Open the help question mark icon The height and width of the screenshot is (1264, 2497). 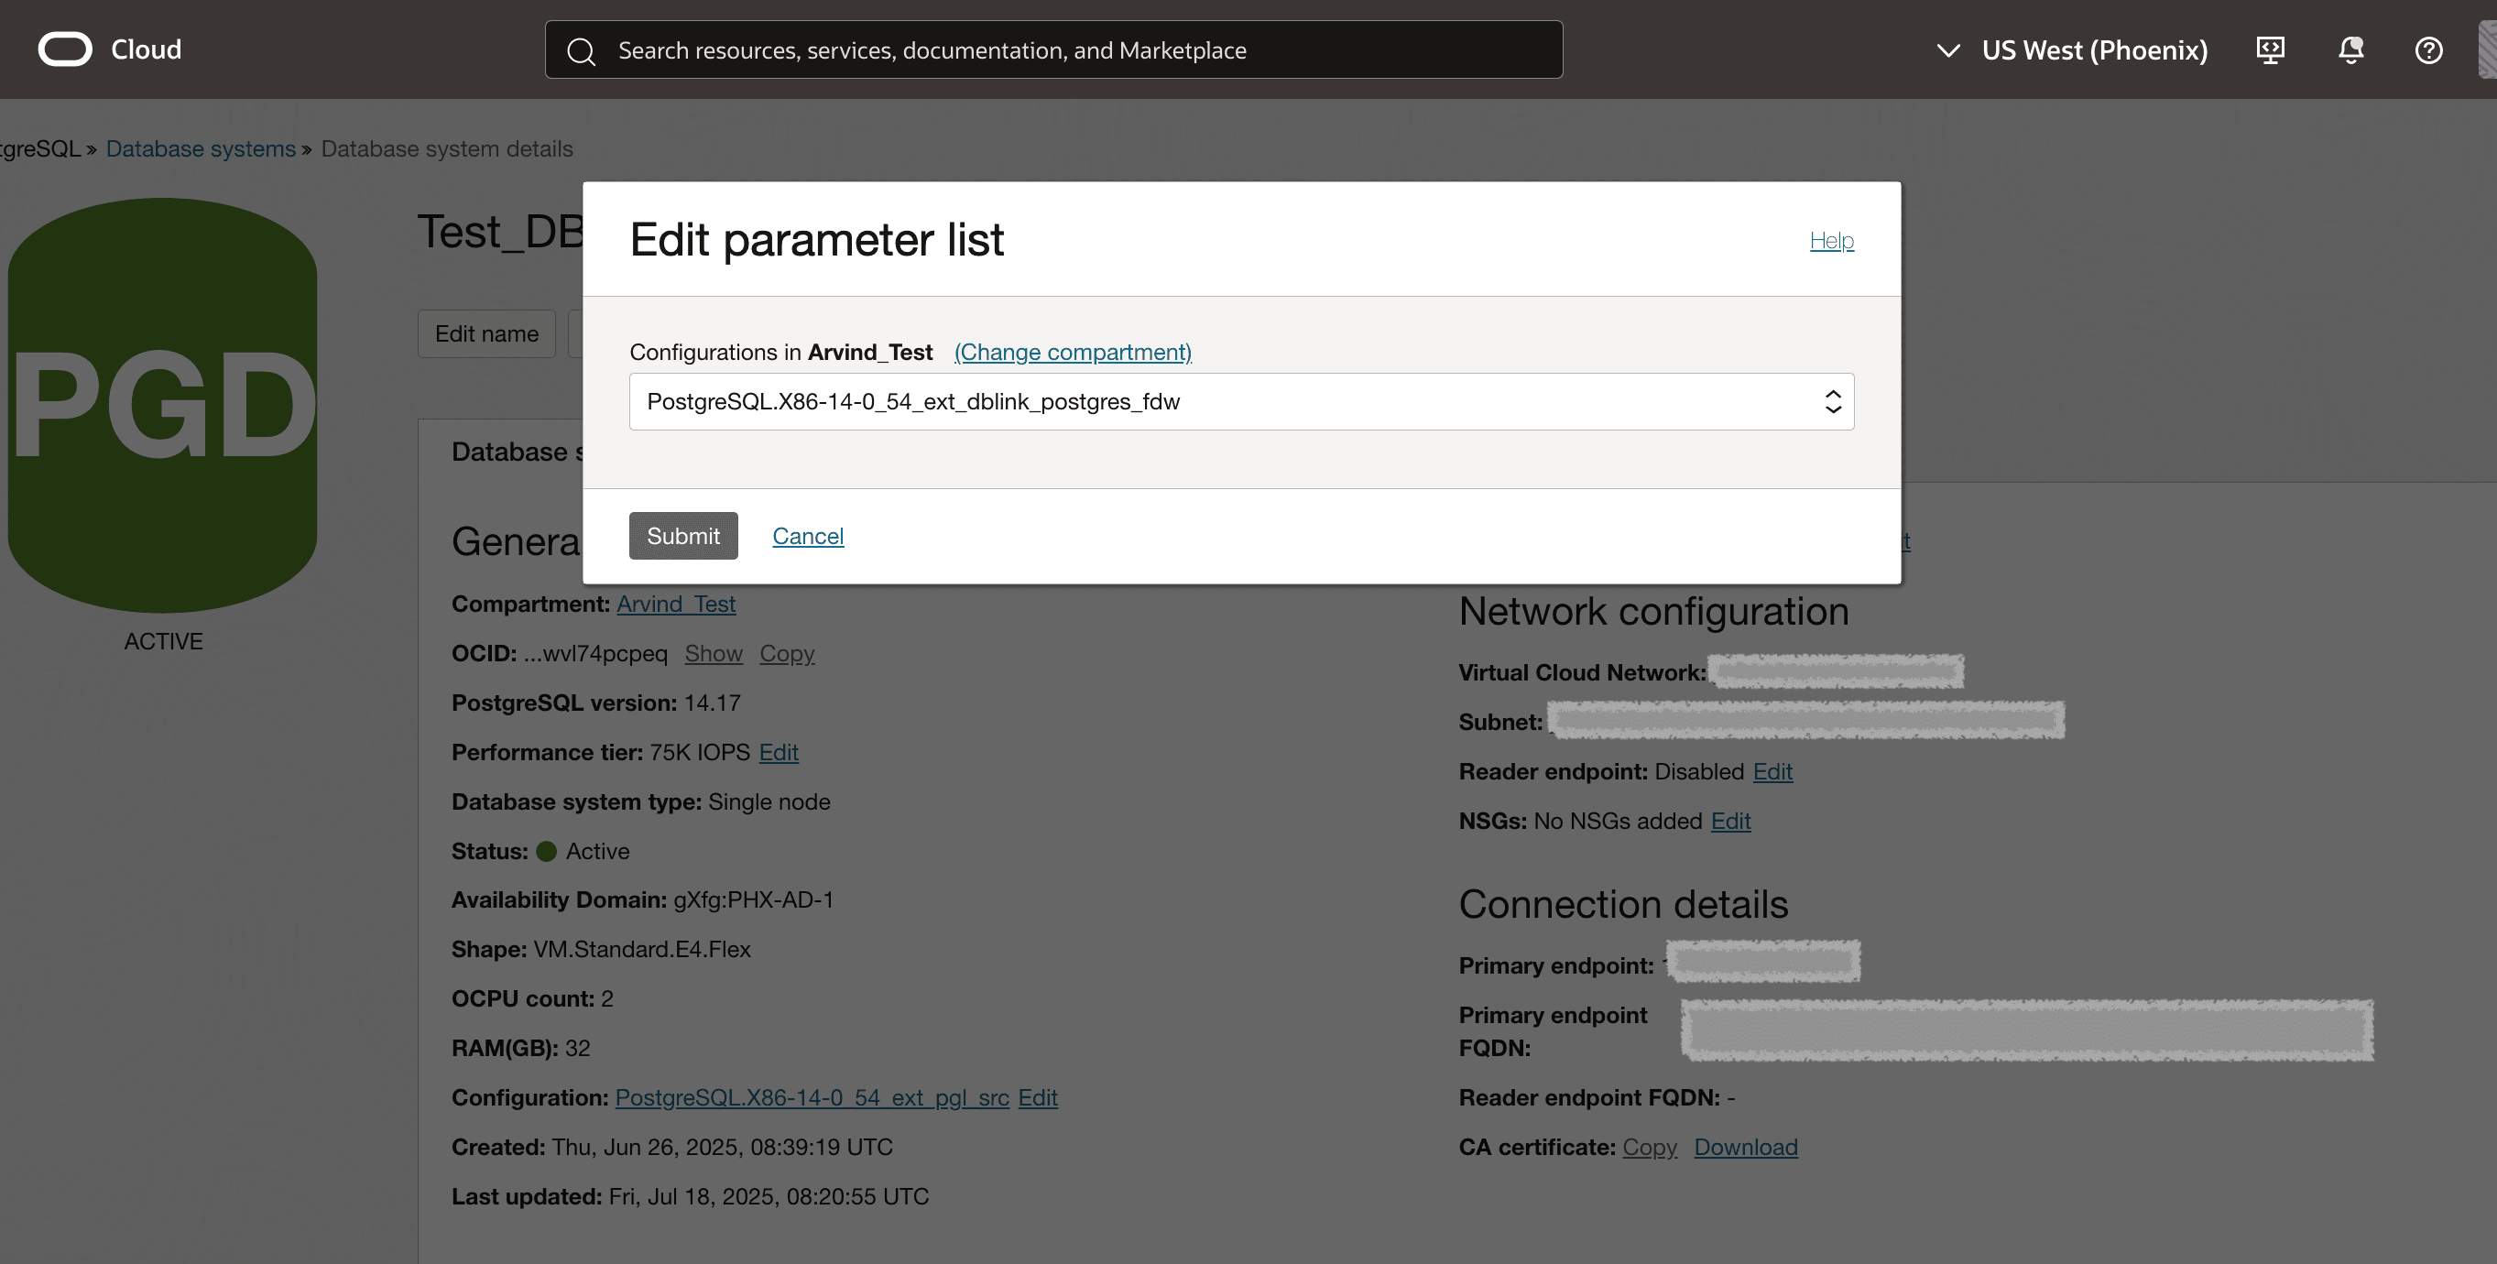click(x=2428, y=49)
